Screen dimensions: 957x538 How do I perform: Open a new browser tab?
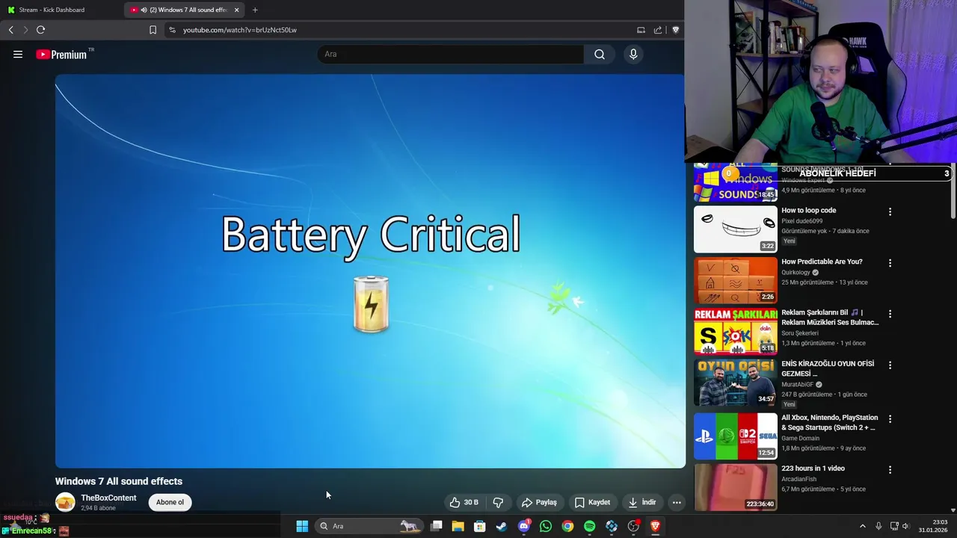255,10
